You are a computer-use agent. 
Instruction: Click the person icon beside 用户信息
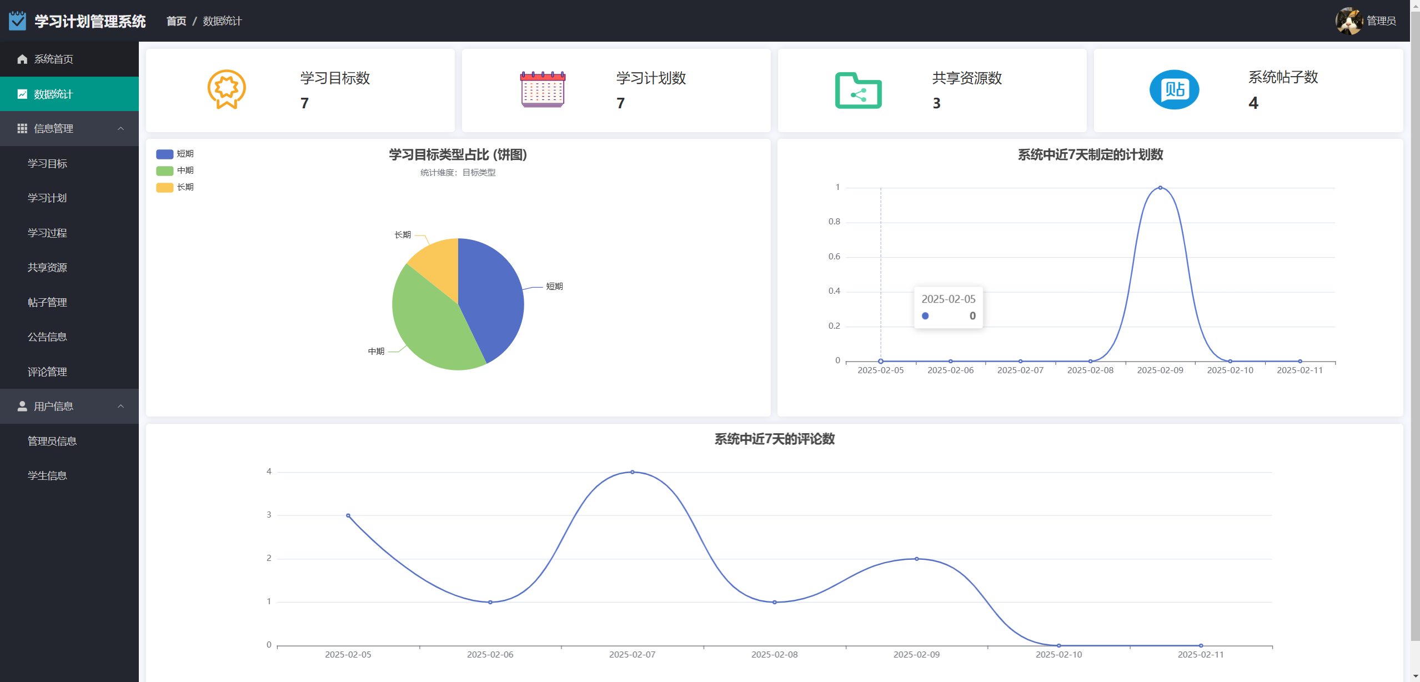tap(22, 406)
